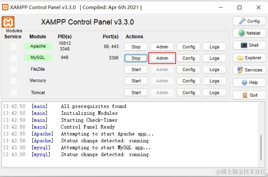Click log scrollbar thumb

point(261,147)
